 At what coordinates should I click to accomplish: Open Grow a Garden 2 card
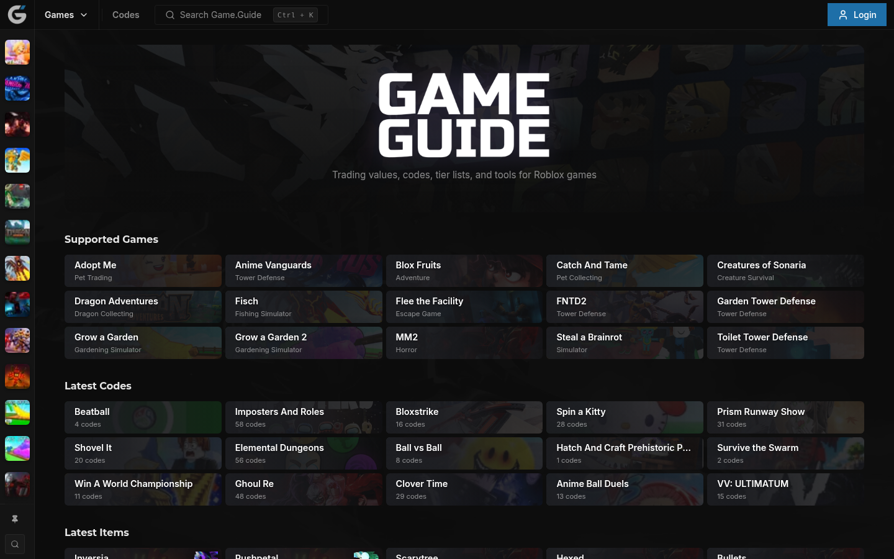click(x=304, y=343)
